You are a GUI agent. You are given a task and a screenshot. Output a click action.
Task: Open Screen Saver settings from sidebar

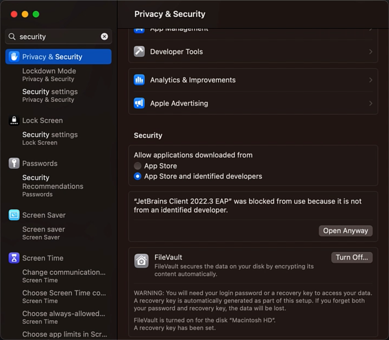pyautogui.click(x=44, y=215)
